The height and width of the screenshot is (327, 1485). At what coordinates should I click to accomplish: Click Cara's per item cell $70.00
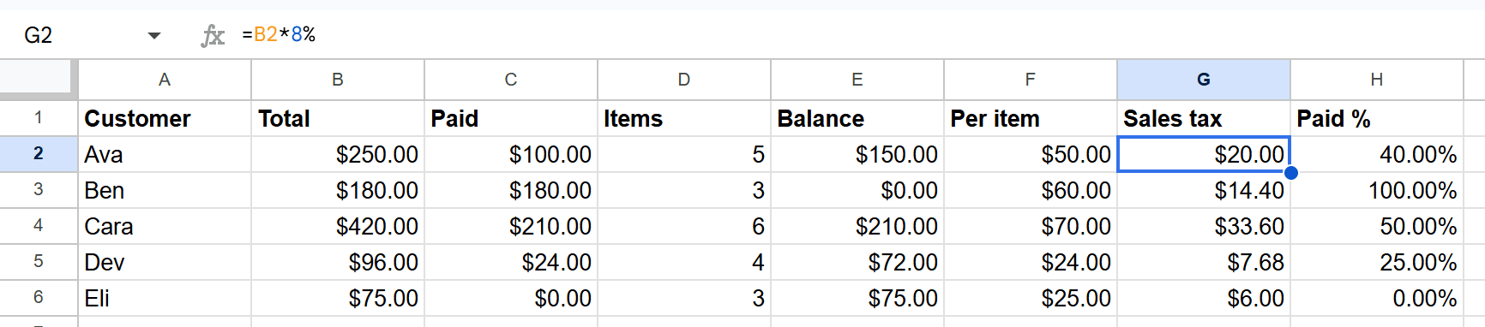pos(1031,226)
